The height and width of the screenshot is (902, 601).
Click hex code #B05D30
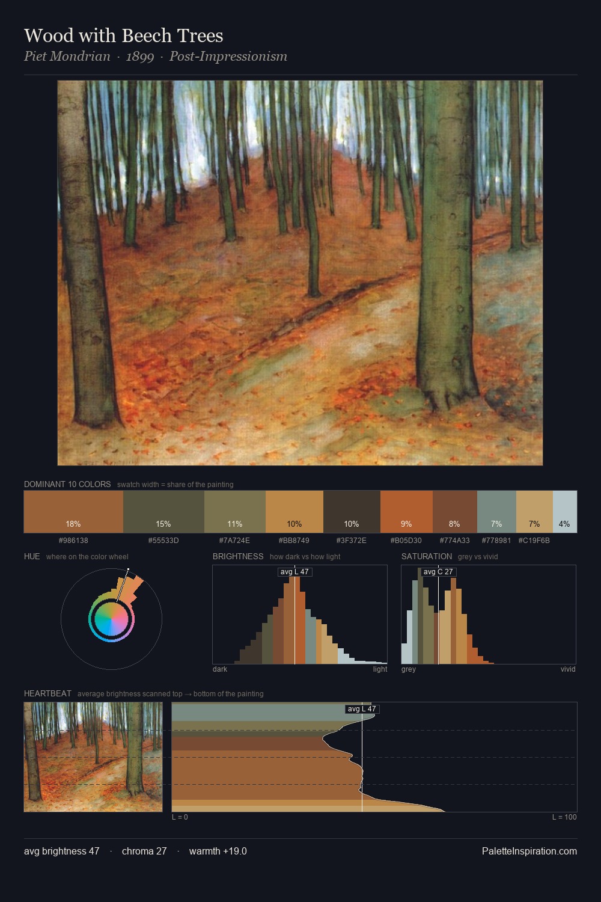click(x=406, y=541)
